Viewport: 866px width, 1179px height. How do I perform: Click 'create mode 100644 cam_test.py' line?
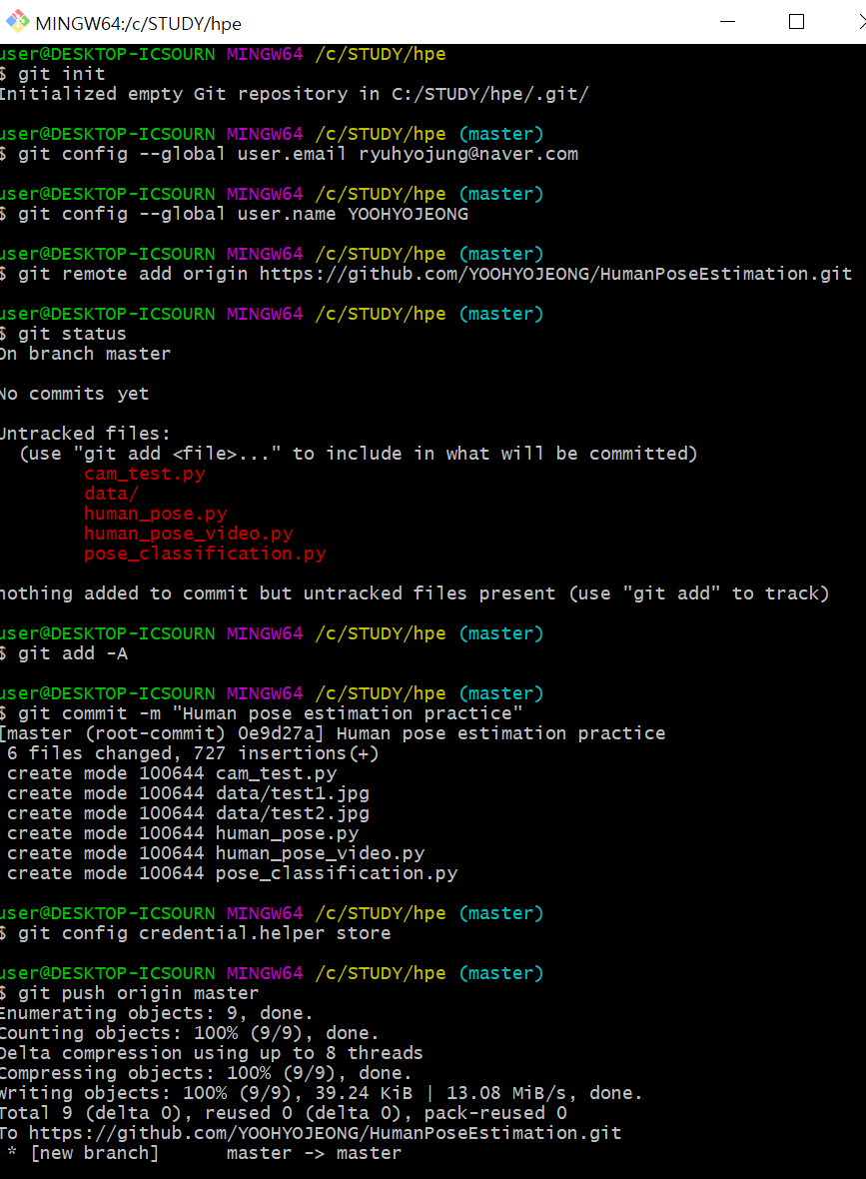point(172,773)
